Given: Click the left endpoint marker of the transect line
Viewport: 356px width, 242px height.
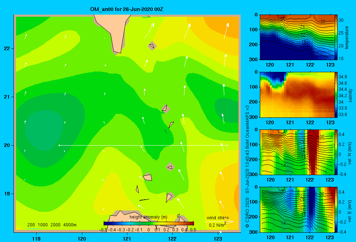Looking at the screenshot, I should click(x=59, y=145).
